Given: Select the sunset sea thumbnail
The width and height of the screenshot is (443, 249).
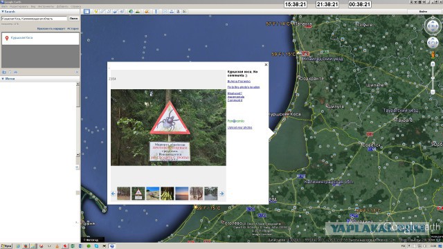Looking at the screenshot, I should point(181,194).
